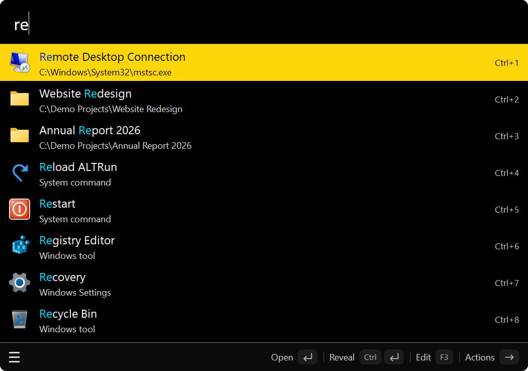The width and height of the screenshot is (528, 371).
Task: Click the Recycle Bin icon
Action: (20, 319)
